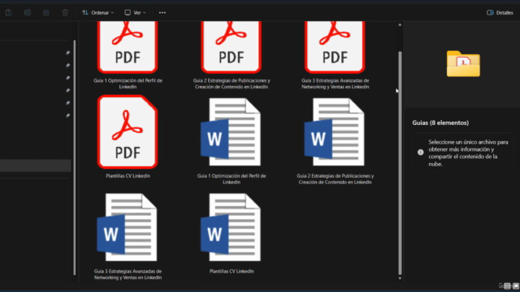Select the Word document Guia 1 Optimización del Perfil

(x=232, y=140)
